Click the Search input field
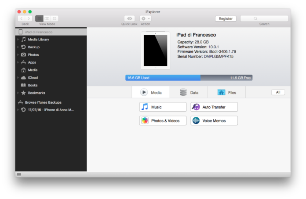Image resolution: width=306 pixels, height=199 pixels. (264, 18)
